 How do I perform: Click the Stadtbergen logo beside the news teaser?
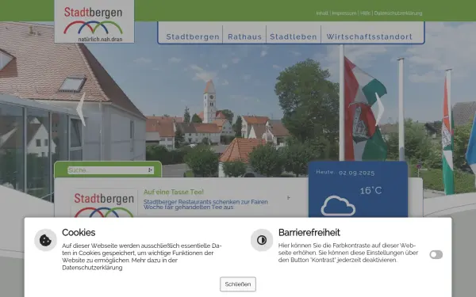pos(104,204)
